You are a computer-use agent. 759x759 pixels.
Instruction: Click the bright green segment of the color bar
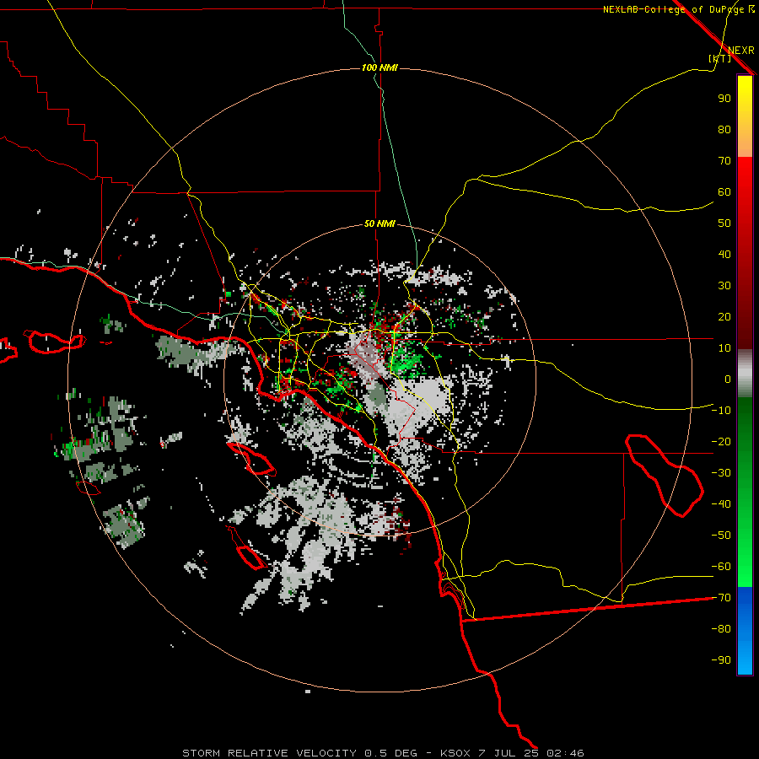(745, 557)
